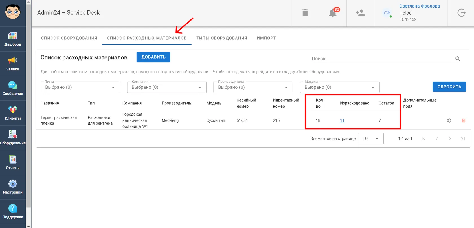Screen dimensions: 474x228
Task: Open notifications bell with 32 badge
Action: click(333, 13)
